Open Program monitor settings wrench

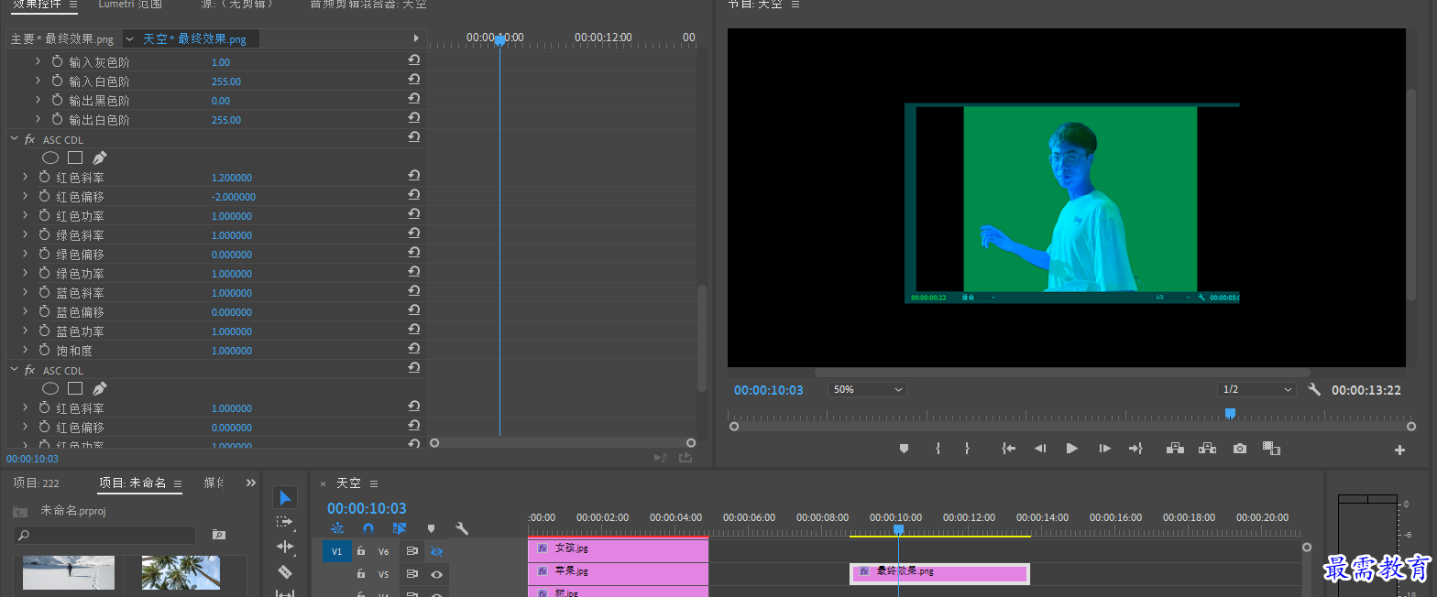tap(1314, 389)
